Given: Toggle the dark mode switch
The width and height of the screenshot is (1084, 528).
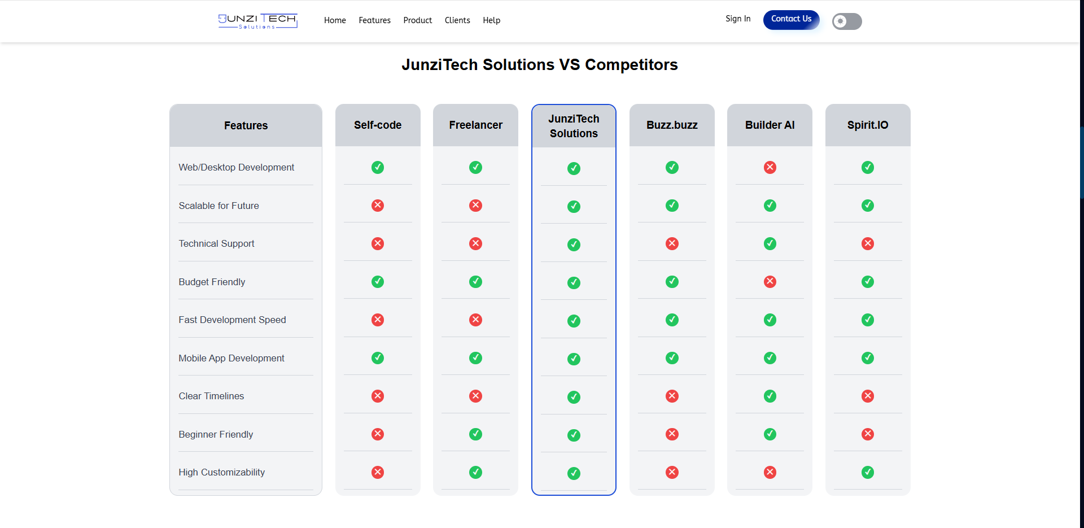Looking at the screenshot, I should 846,21.
